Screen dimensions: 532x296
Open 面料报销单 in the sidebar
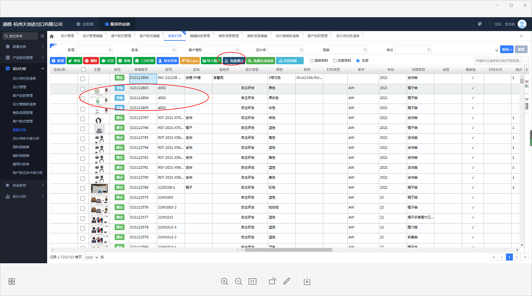(x=21, y=147)
